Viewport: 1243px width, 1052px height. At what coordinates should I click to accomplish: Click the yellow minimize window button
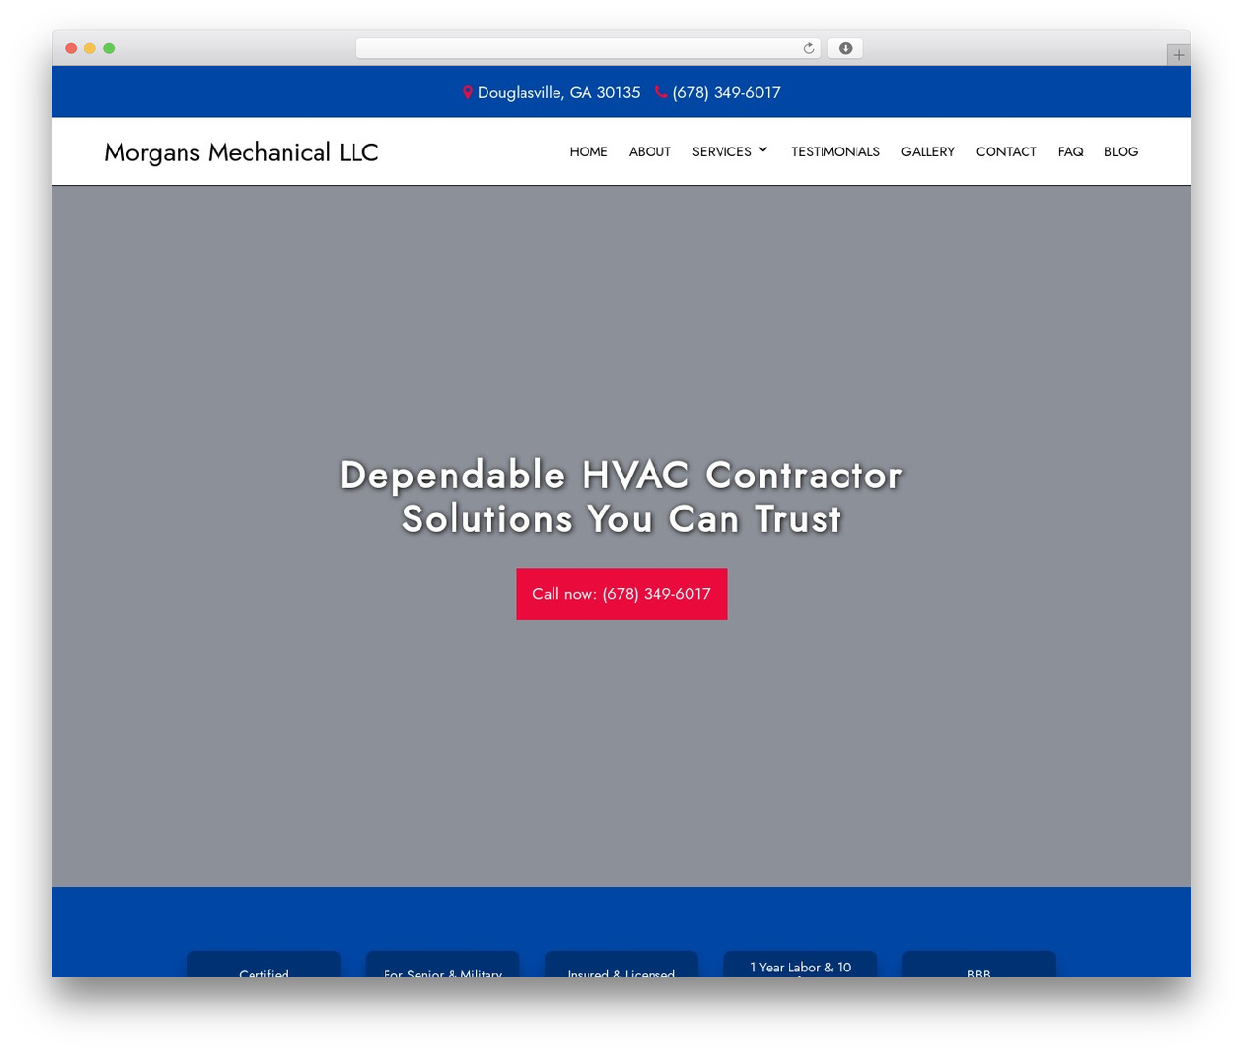89,49
